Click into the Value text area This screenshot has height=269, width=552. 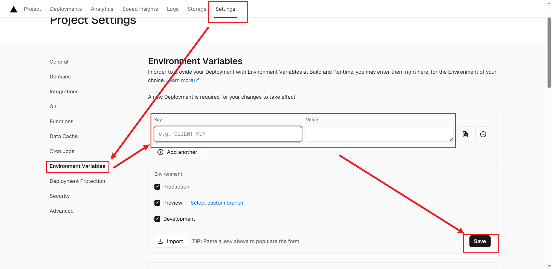point(379,134)
